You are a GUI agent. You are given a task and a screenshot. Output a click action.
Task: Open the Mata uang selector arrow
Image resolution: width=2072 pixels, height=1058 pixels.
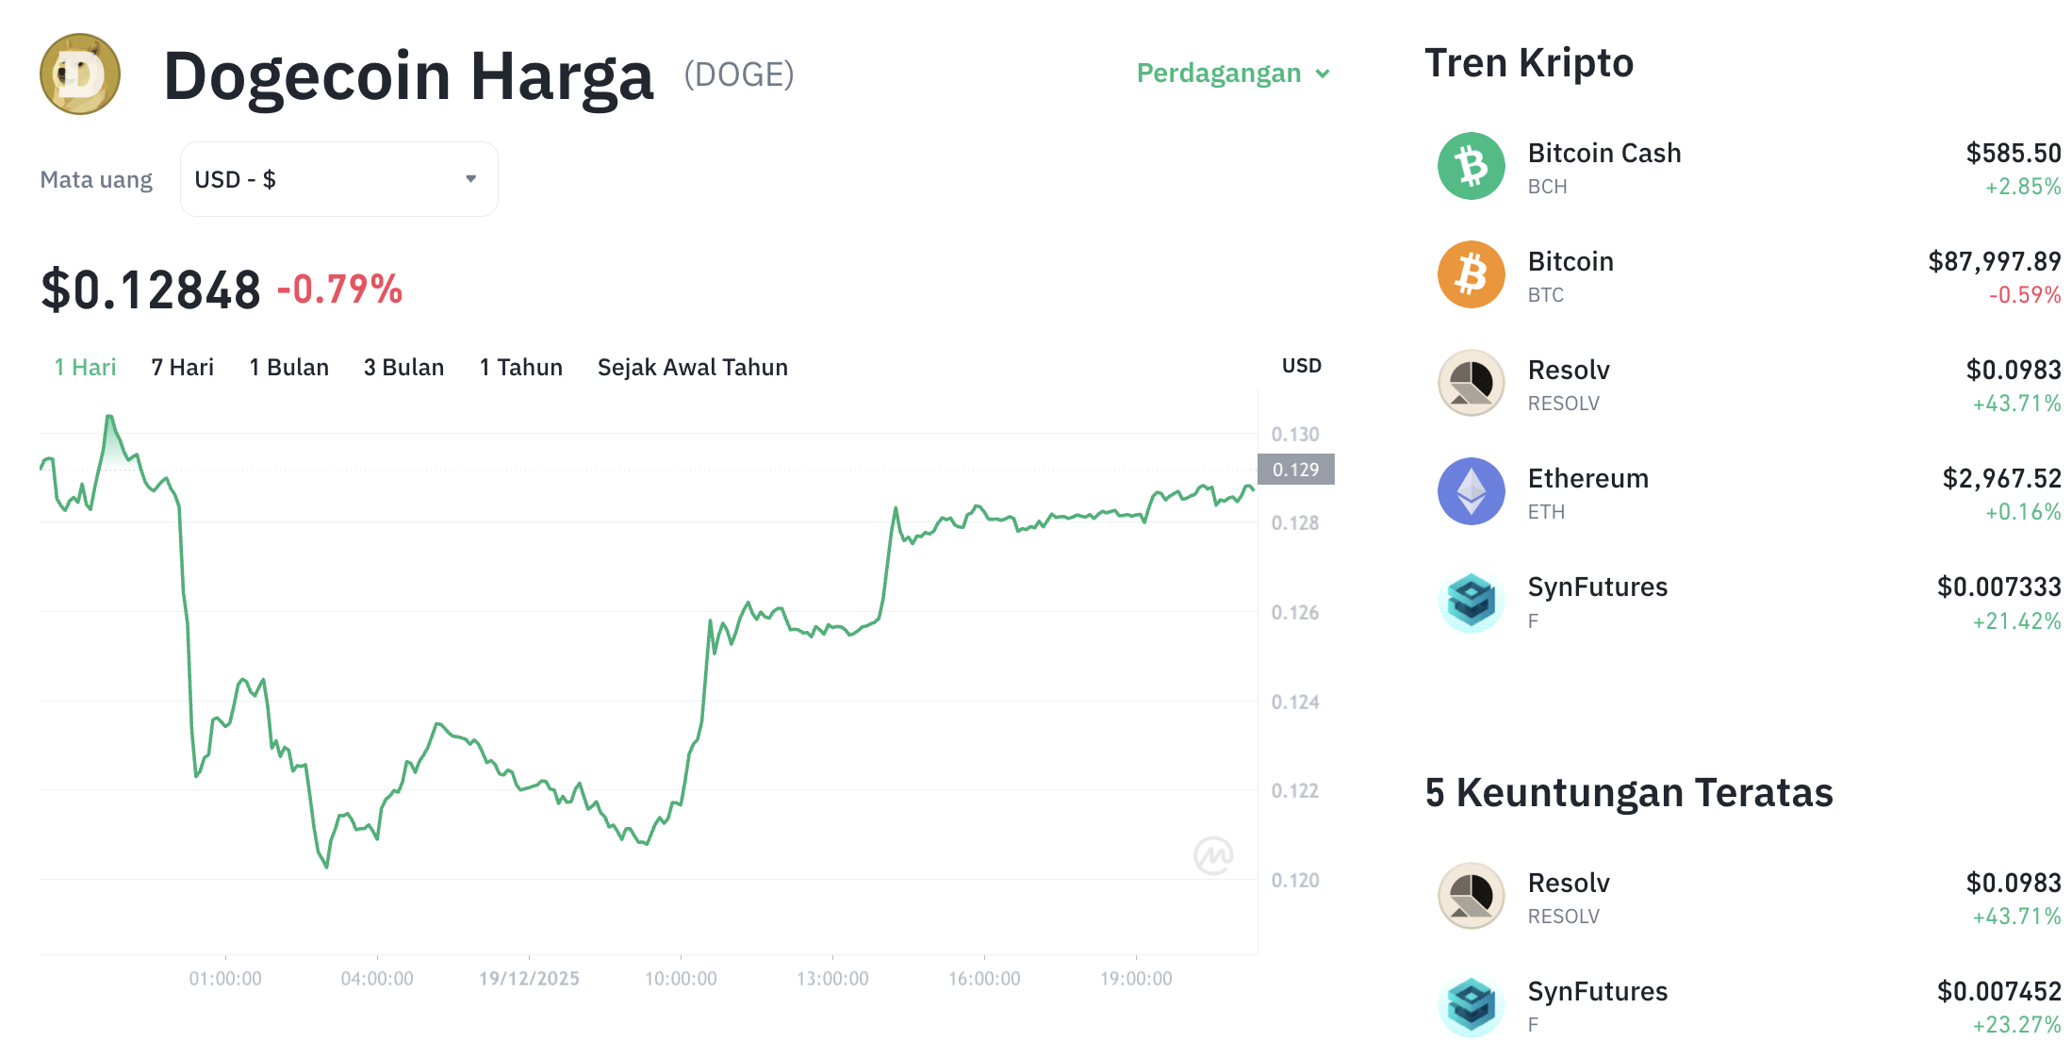coord(471,178)
